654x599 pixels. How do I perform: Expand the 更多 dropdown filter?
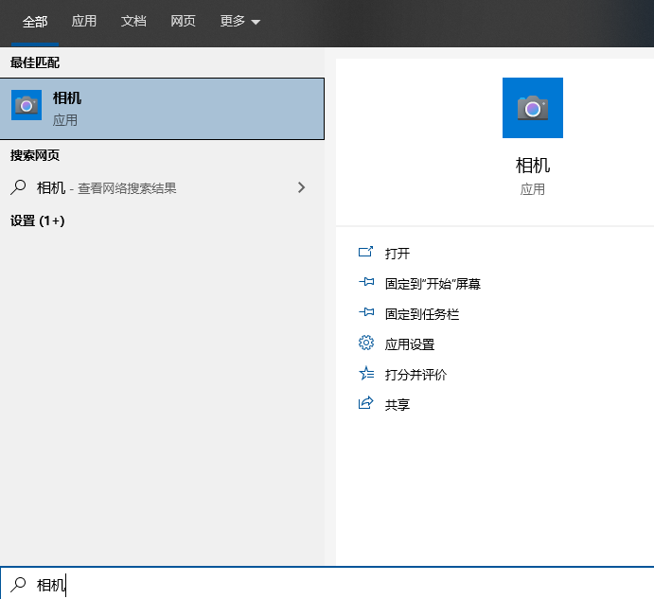[239, 22]
